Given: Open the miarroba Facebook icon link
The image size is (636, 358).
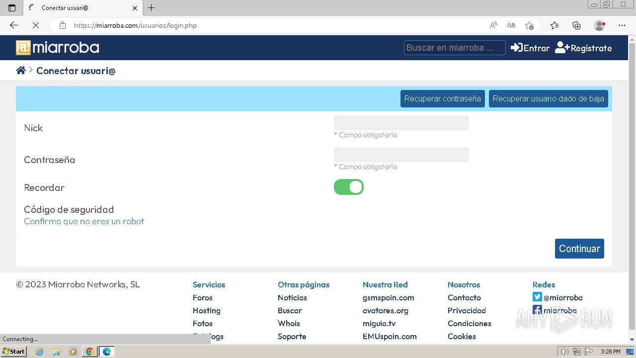Looking at the screenshot, I should coord(537,310).
